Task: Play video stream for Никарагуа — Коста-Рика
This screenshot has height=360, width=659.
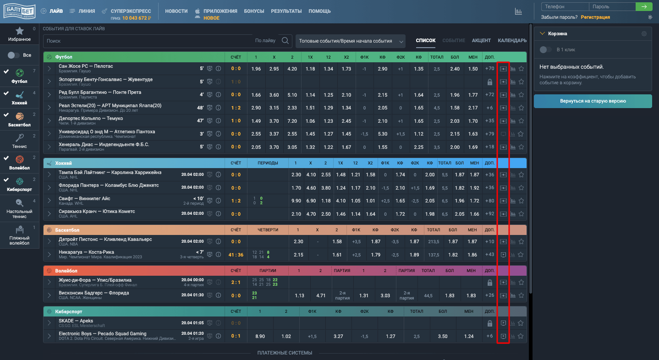Action: pos(503,255)
